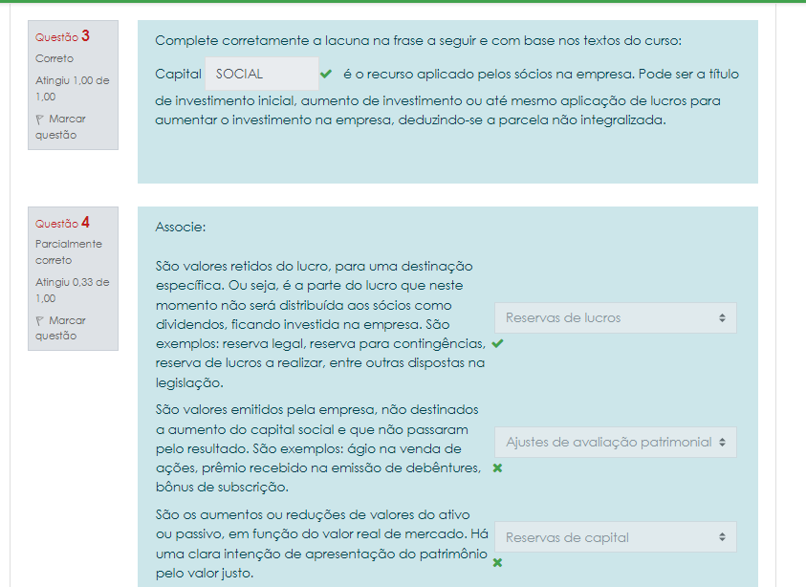Open the Reservas de lucros dropdown
The height and width of the screenshot is (587, 806).
click(615, 318)
